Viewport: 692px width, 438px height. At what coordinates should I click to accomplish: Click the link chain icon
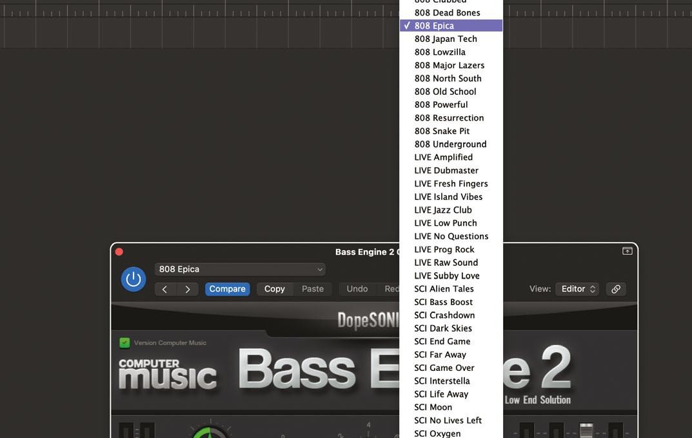tap(616, 289)
